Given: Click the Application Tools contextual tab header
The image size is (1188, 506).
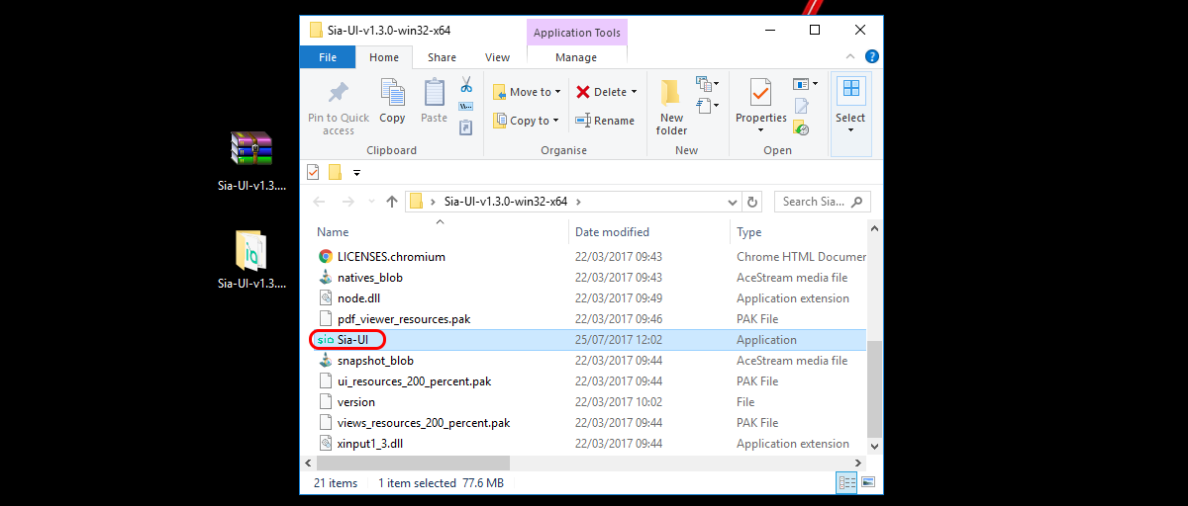Looking at the screenshot, I should click(577, 33).
